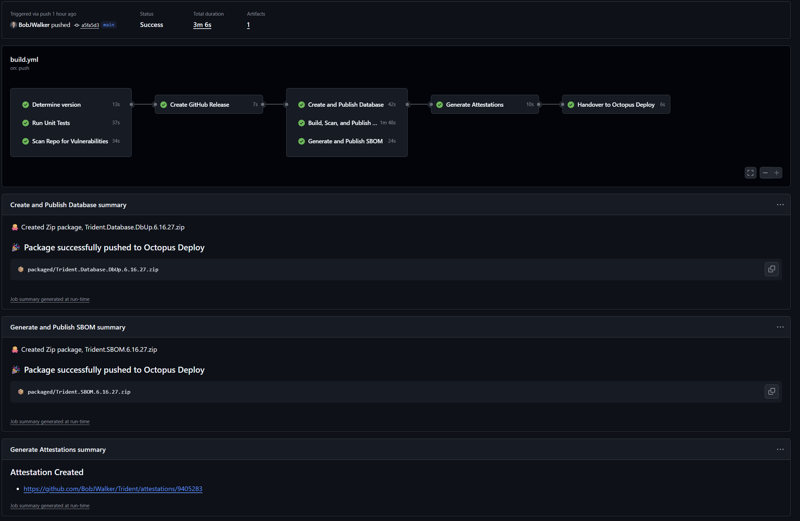
Task: Click the package icon beside Trident.Database.DbUp path
Action: pyautogui.click(x=21, y=269)
